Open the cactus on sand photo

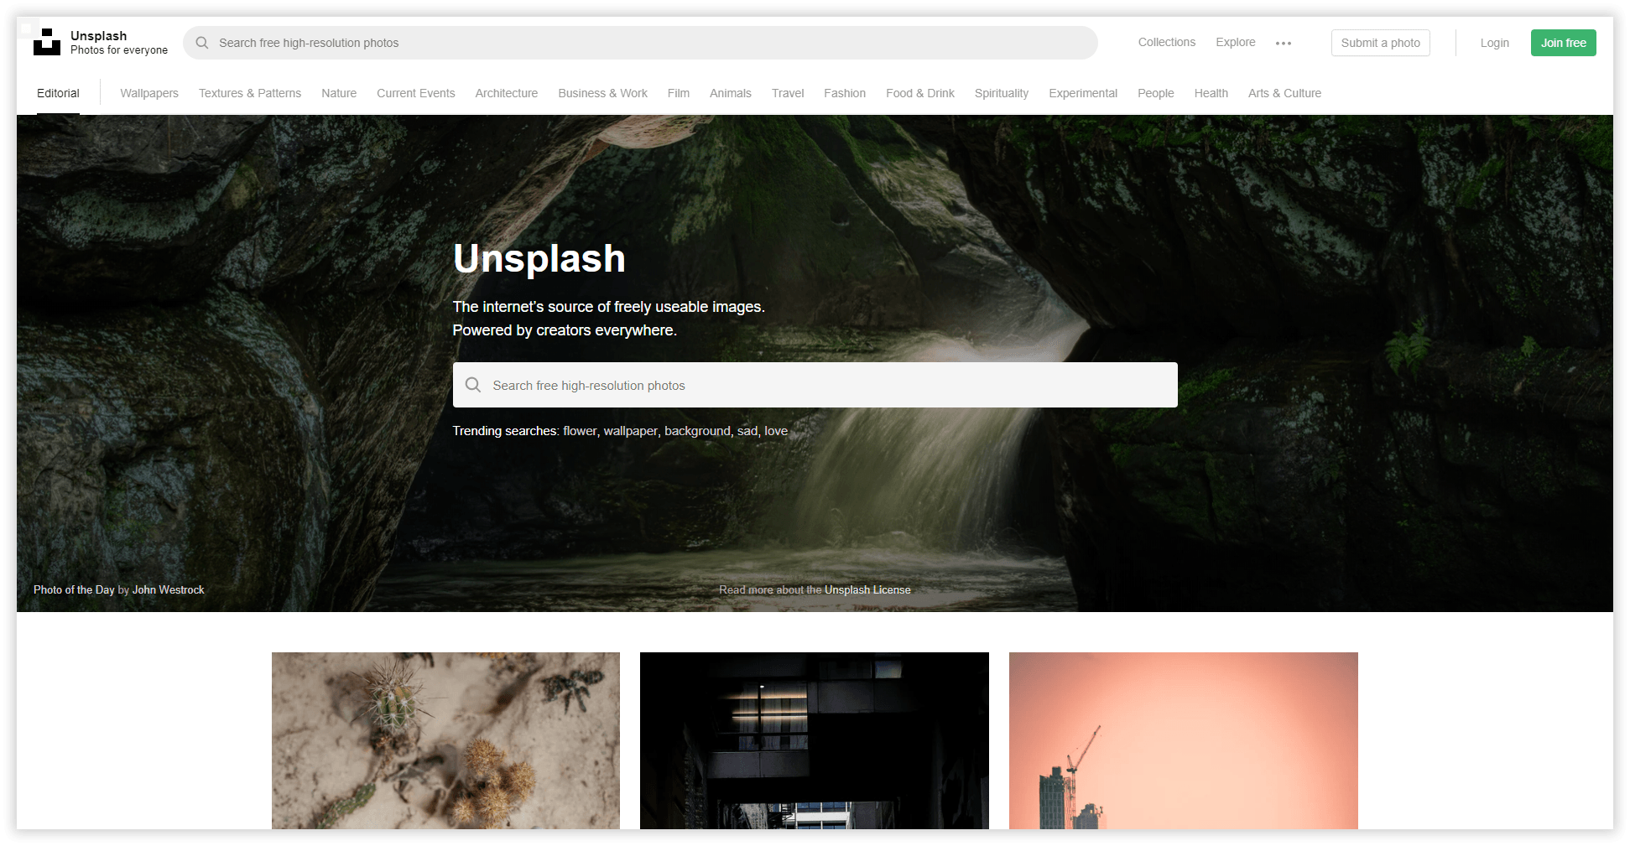pyautogui.click(x=445, y=740)
